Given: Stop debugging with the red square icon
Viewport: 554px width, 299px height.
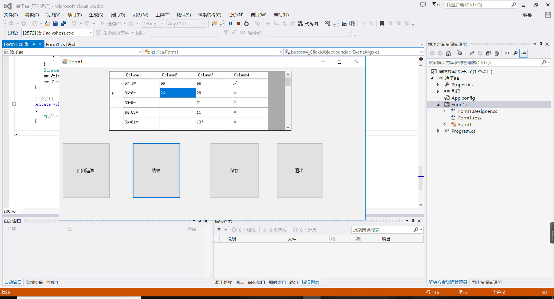Looking at the screenshot, I should point(238,24).
